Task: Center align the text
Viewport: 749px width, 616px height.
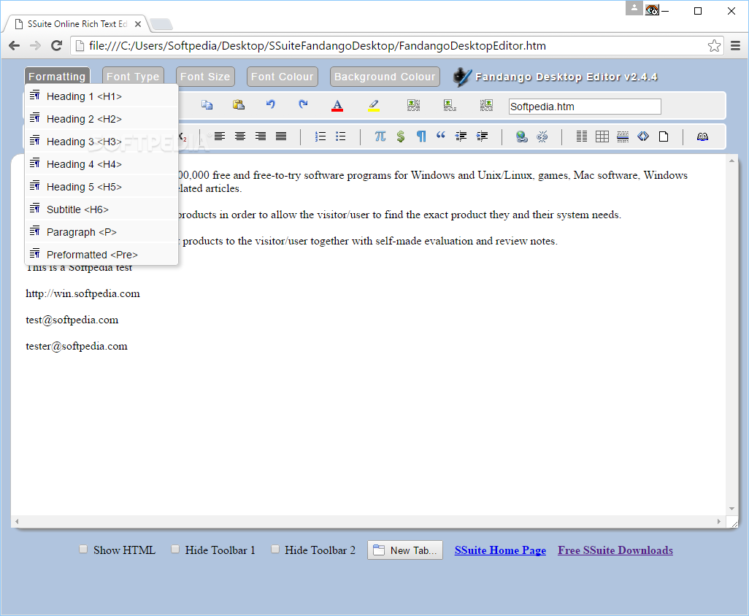Action: 240,136
